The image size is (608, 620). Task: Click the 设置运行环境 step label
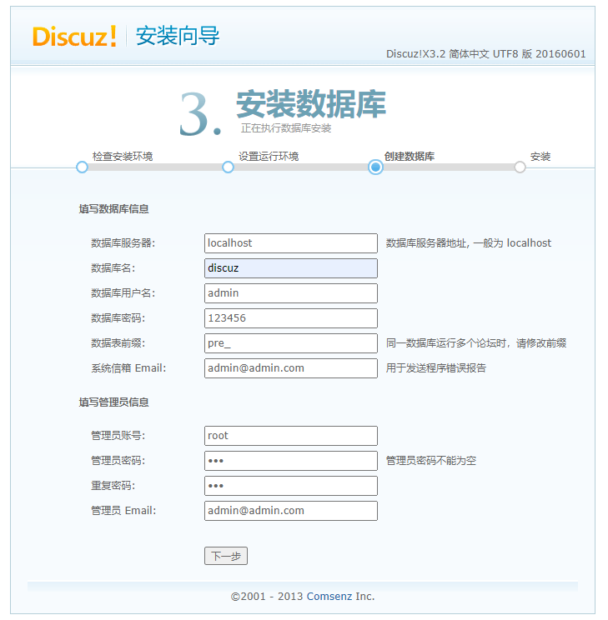(x=269, y=157)
